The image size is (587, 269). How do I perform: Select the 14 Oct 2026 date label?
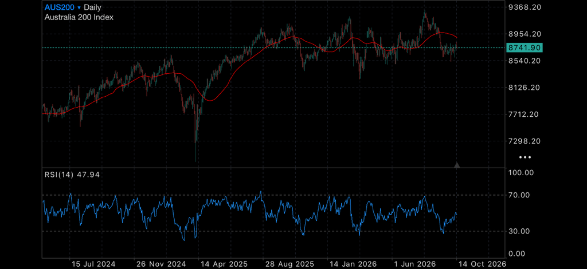[482, 264]
